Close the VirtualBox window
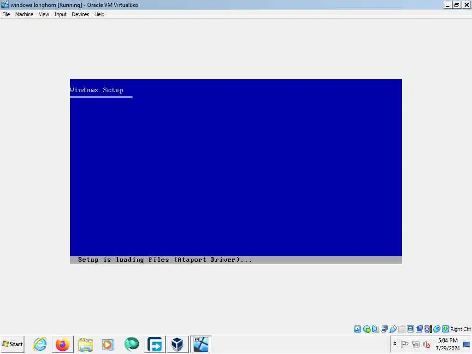The image size is (472, 354). click(466, 5)
